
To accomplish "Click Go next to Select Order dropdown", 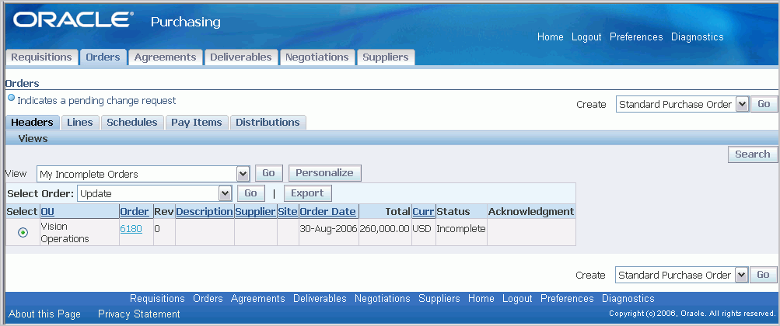I will click(x=250, y=193).
